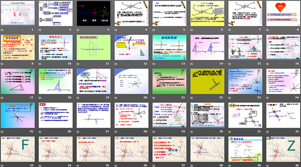Select the slide with large letter Z
301x167 pixels.
(x=283, y=149)
